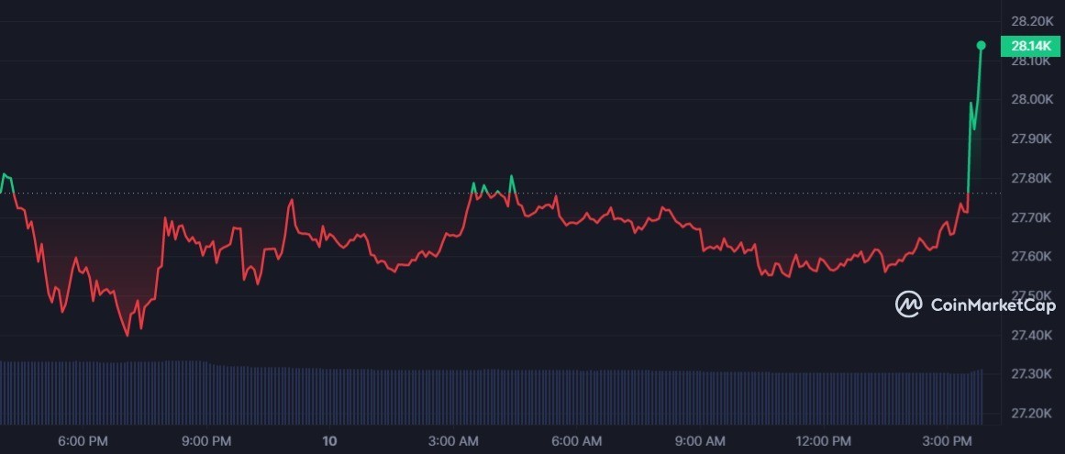Click the 27.80K y-axis label
Screen dimensions: 1065x454
(x=1032, y=179)
